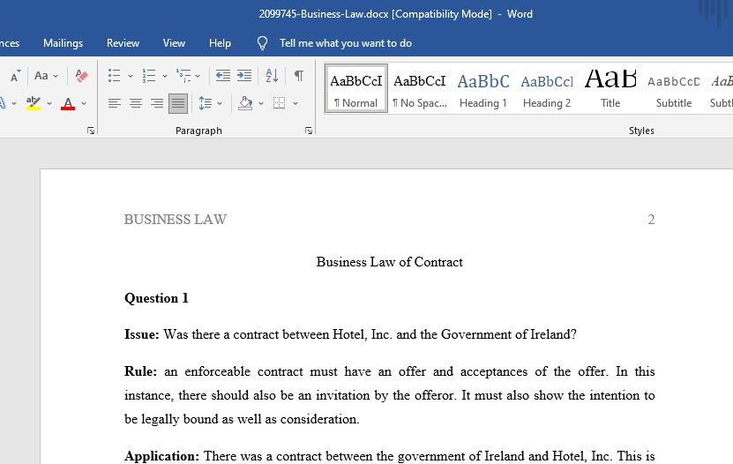Open Line Spacing dropdown arrow
Image resolution: width=733 pixels, height=464 pixels.
220,103
